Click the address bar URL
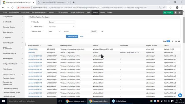This screenshot has width=185, height=104. [x=90, y=8]
